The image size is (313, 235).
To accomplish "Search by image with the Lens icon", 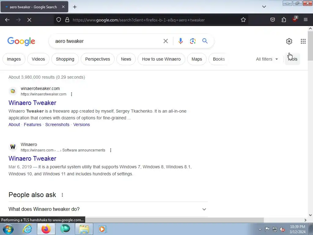I will click(x=193, y=41).
